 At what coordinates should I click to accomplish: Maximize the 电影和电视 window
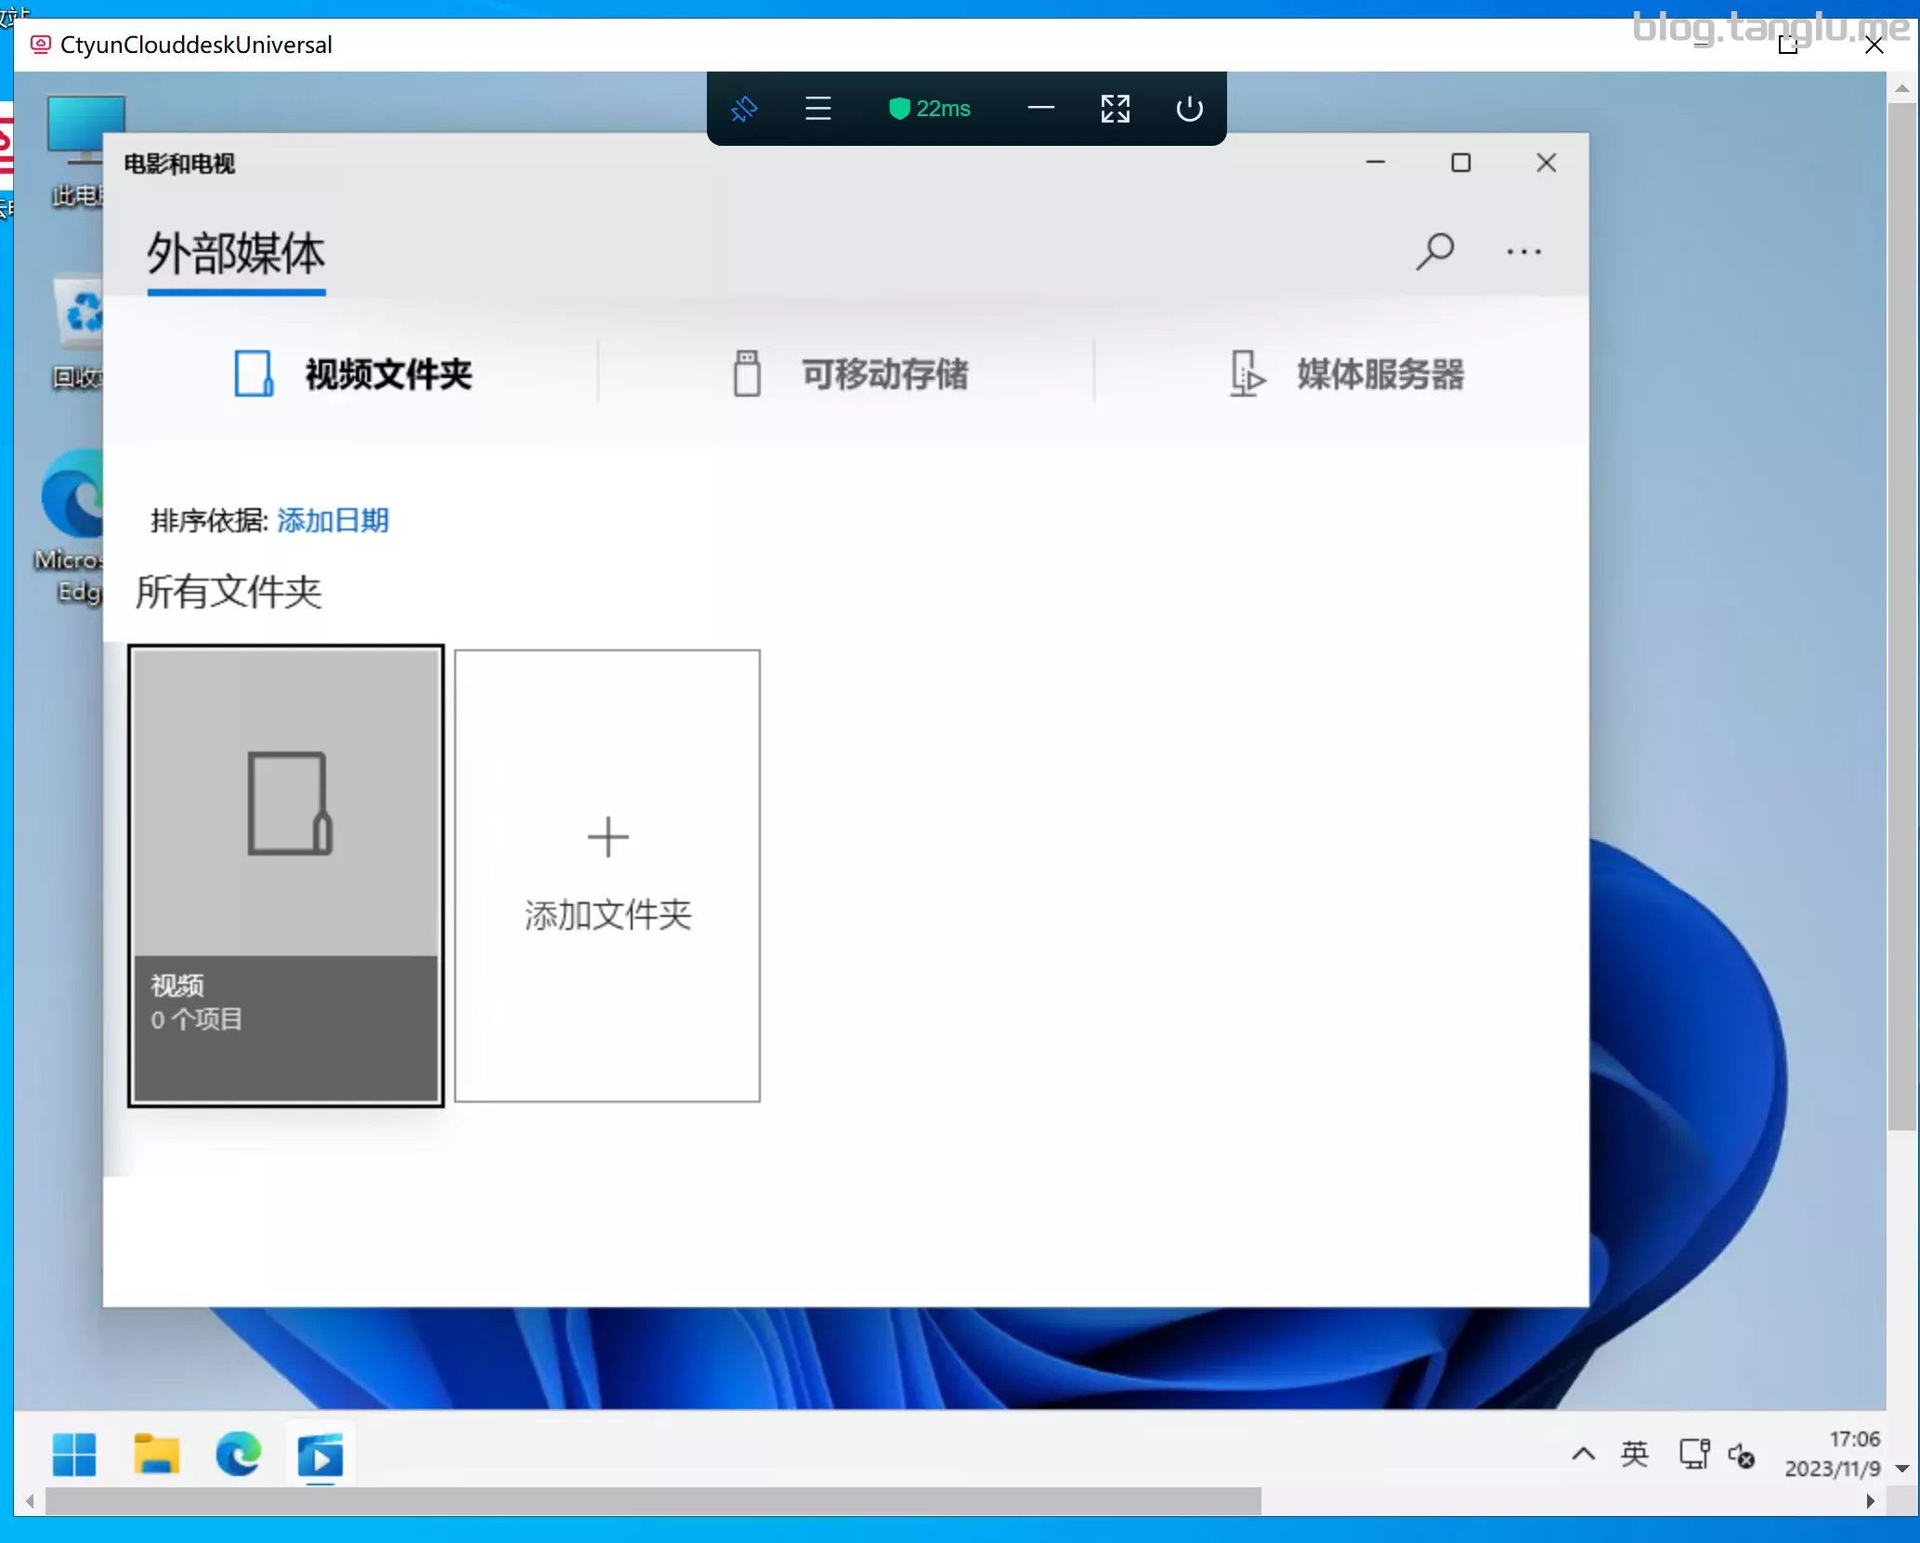1460,163
